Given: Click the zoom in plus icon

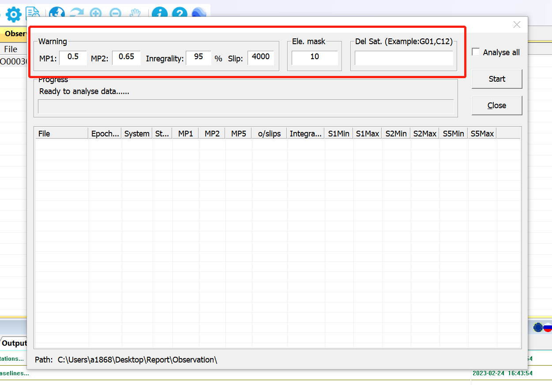Looking at the screenshot, I should click(x=96, y=13).
